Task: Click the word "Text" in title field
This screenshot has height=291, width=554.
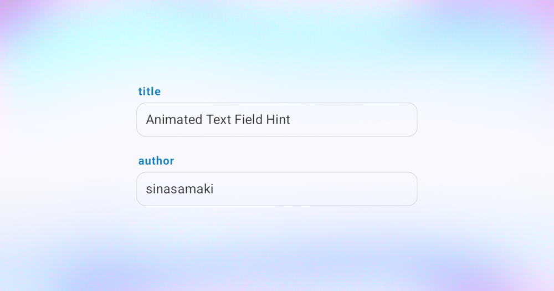Action: [x=218, y=120]
